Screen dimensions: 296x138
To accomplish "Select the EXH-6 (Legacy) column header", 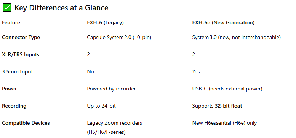I will (106, 22).
